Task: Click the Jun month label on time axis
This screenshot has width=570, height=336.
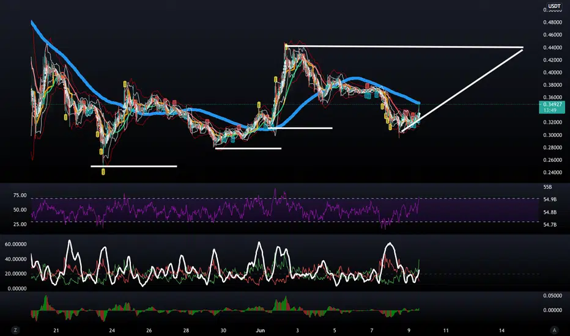Action: click(x=261, y=331)
